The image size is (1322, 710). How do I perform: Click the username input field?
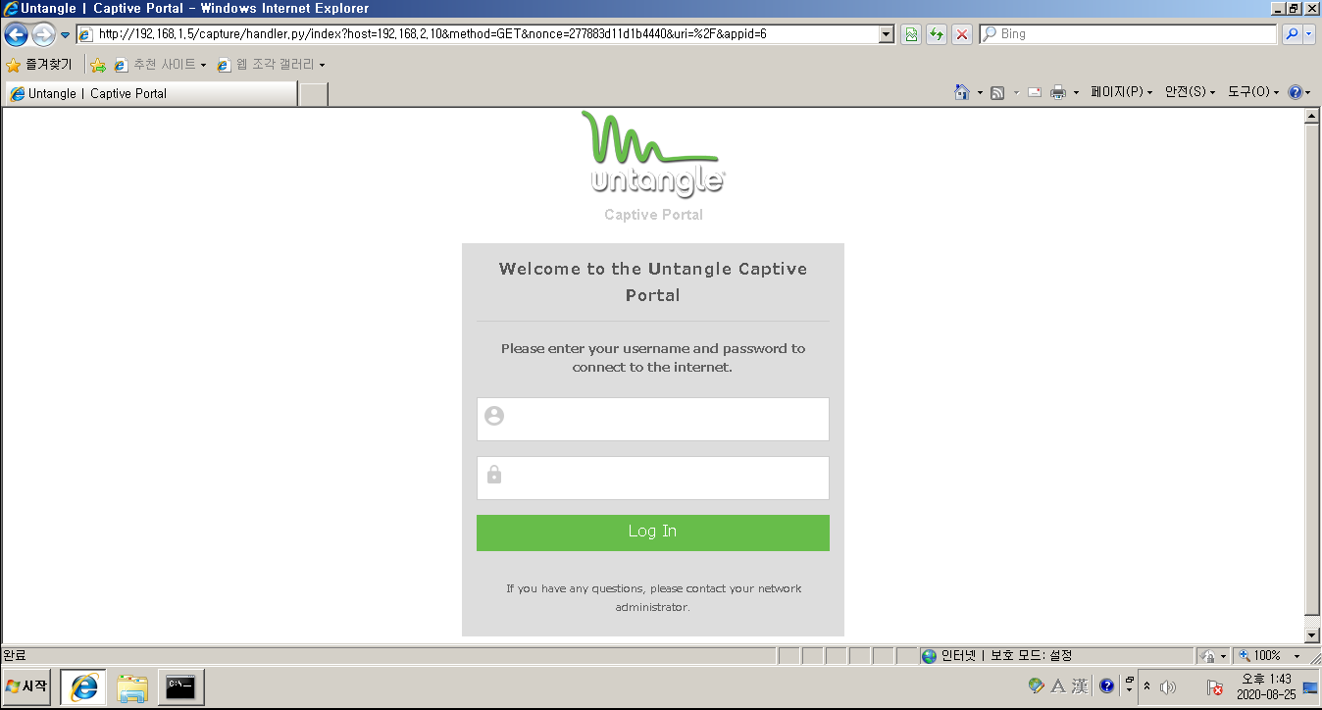click(653, 419)
